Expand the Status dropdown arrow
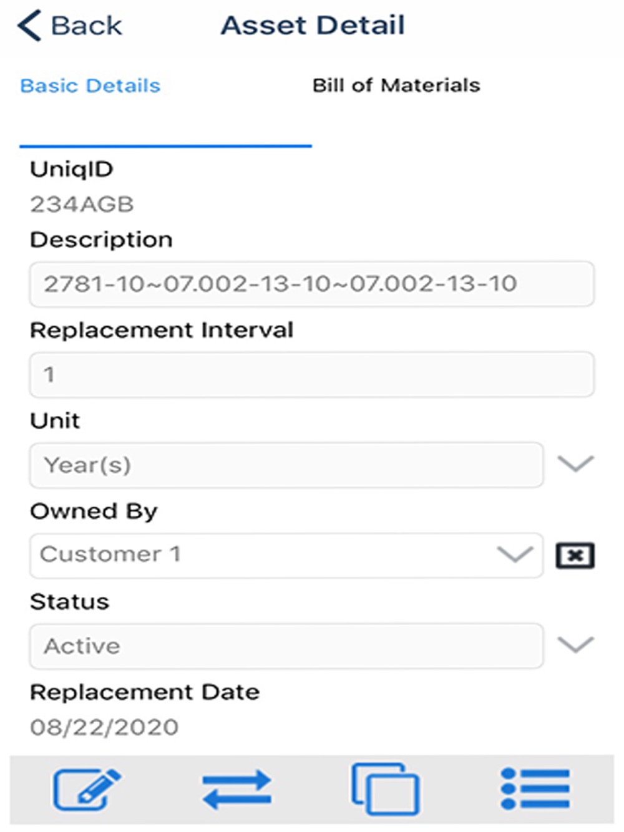This screenshot has height=832, width=624. click(575, 645)
